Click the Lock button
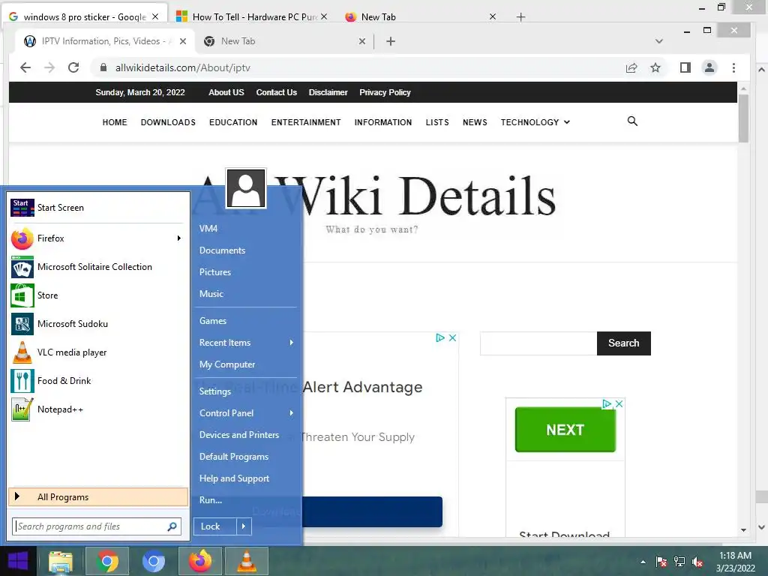 [x=215, y=526]
